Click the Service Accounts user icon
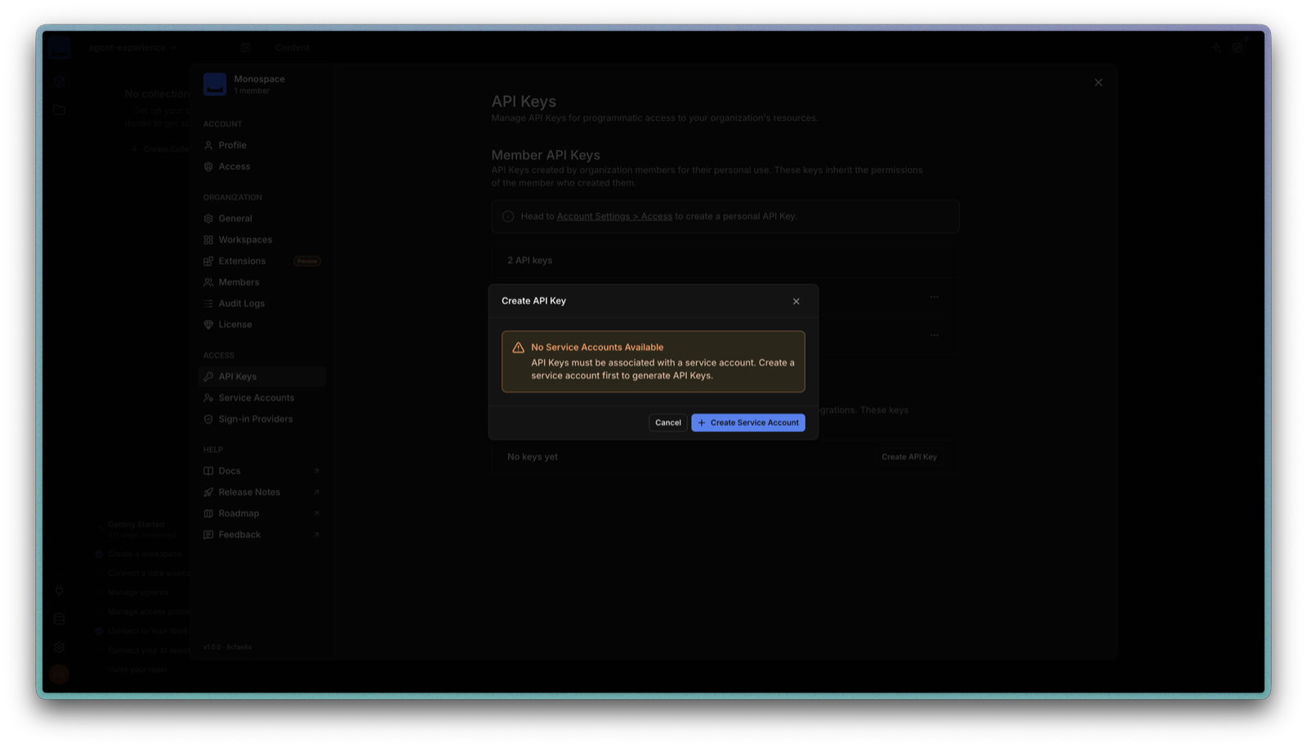This screenshot has height=747, width=1307. click(x=208, y=398)
